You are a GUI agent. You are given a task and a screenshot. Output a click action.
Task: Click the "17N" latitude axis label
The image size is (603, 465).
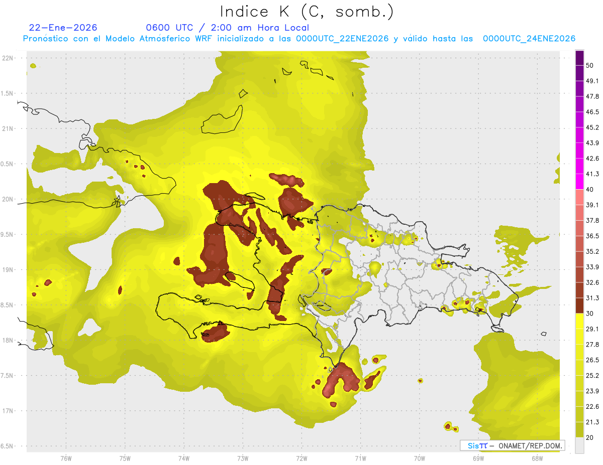pos(8,411)
